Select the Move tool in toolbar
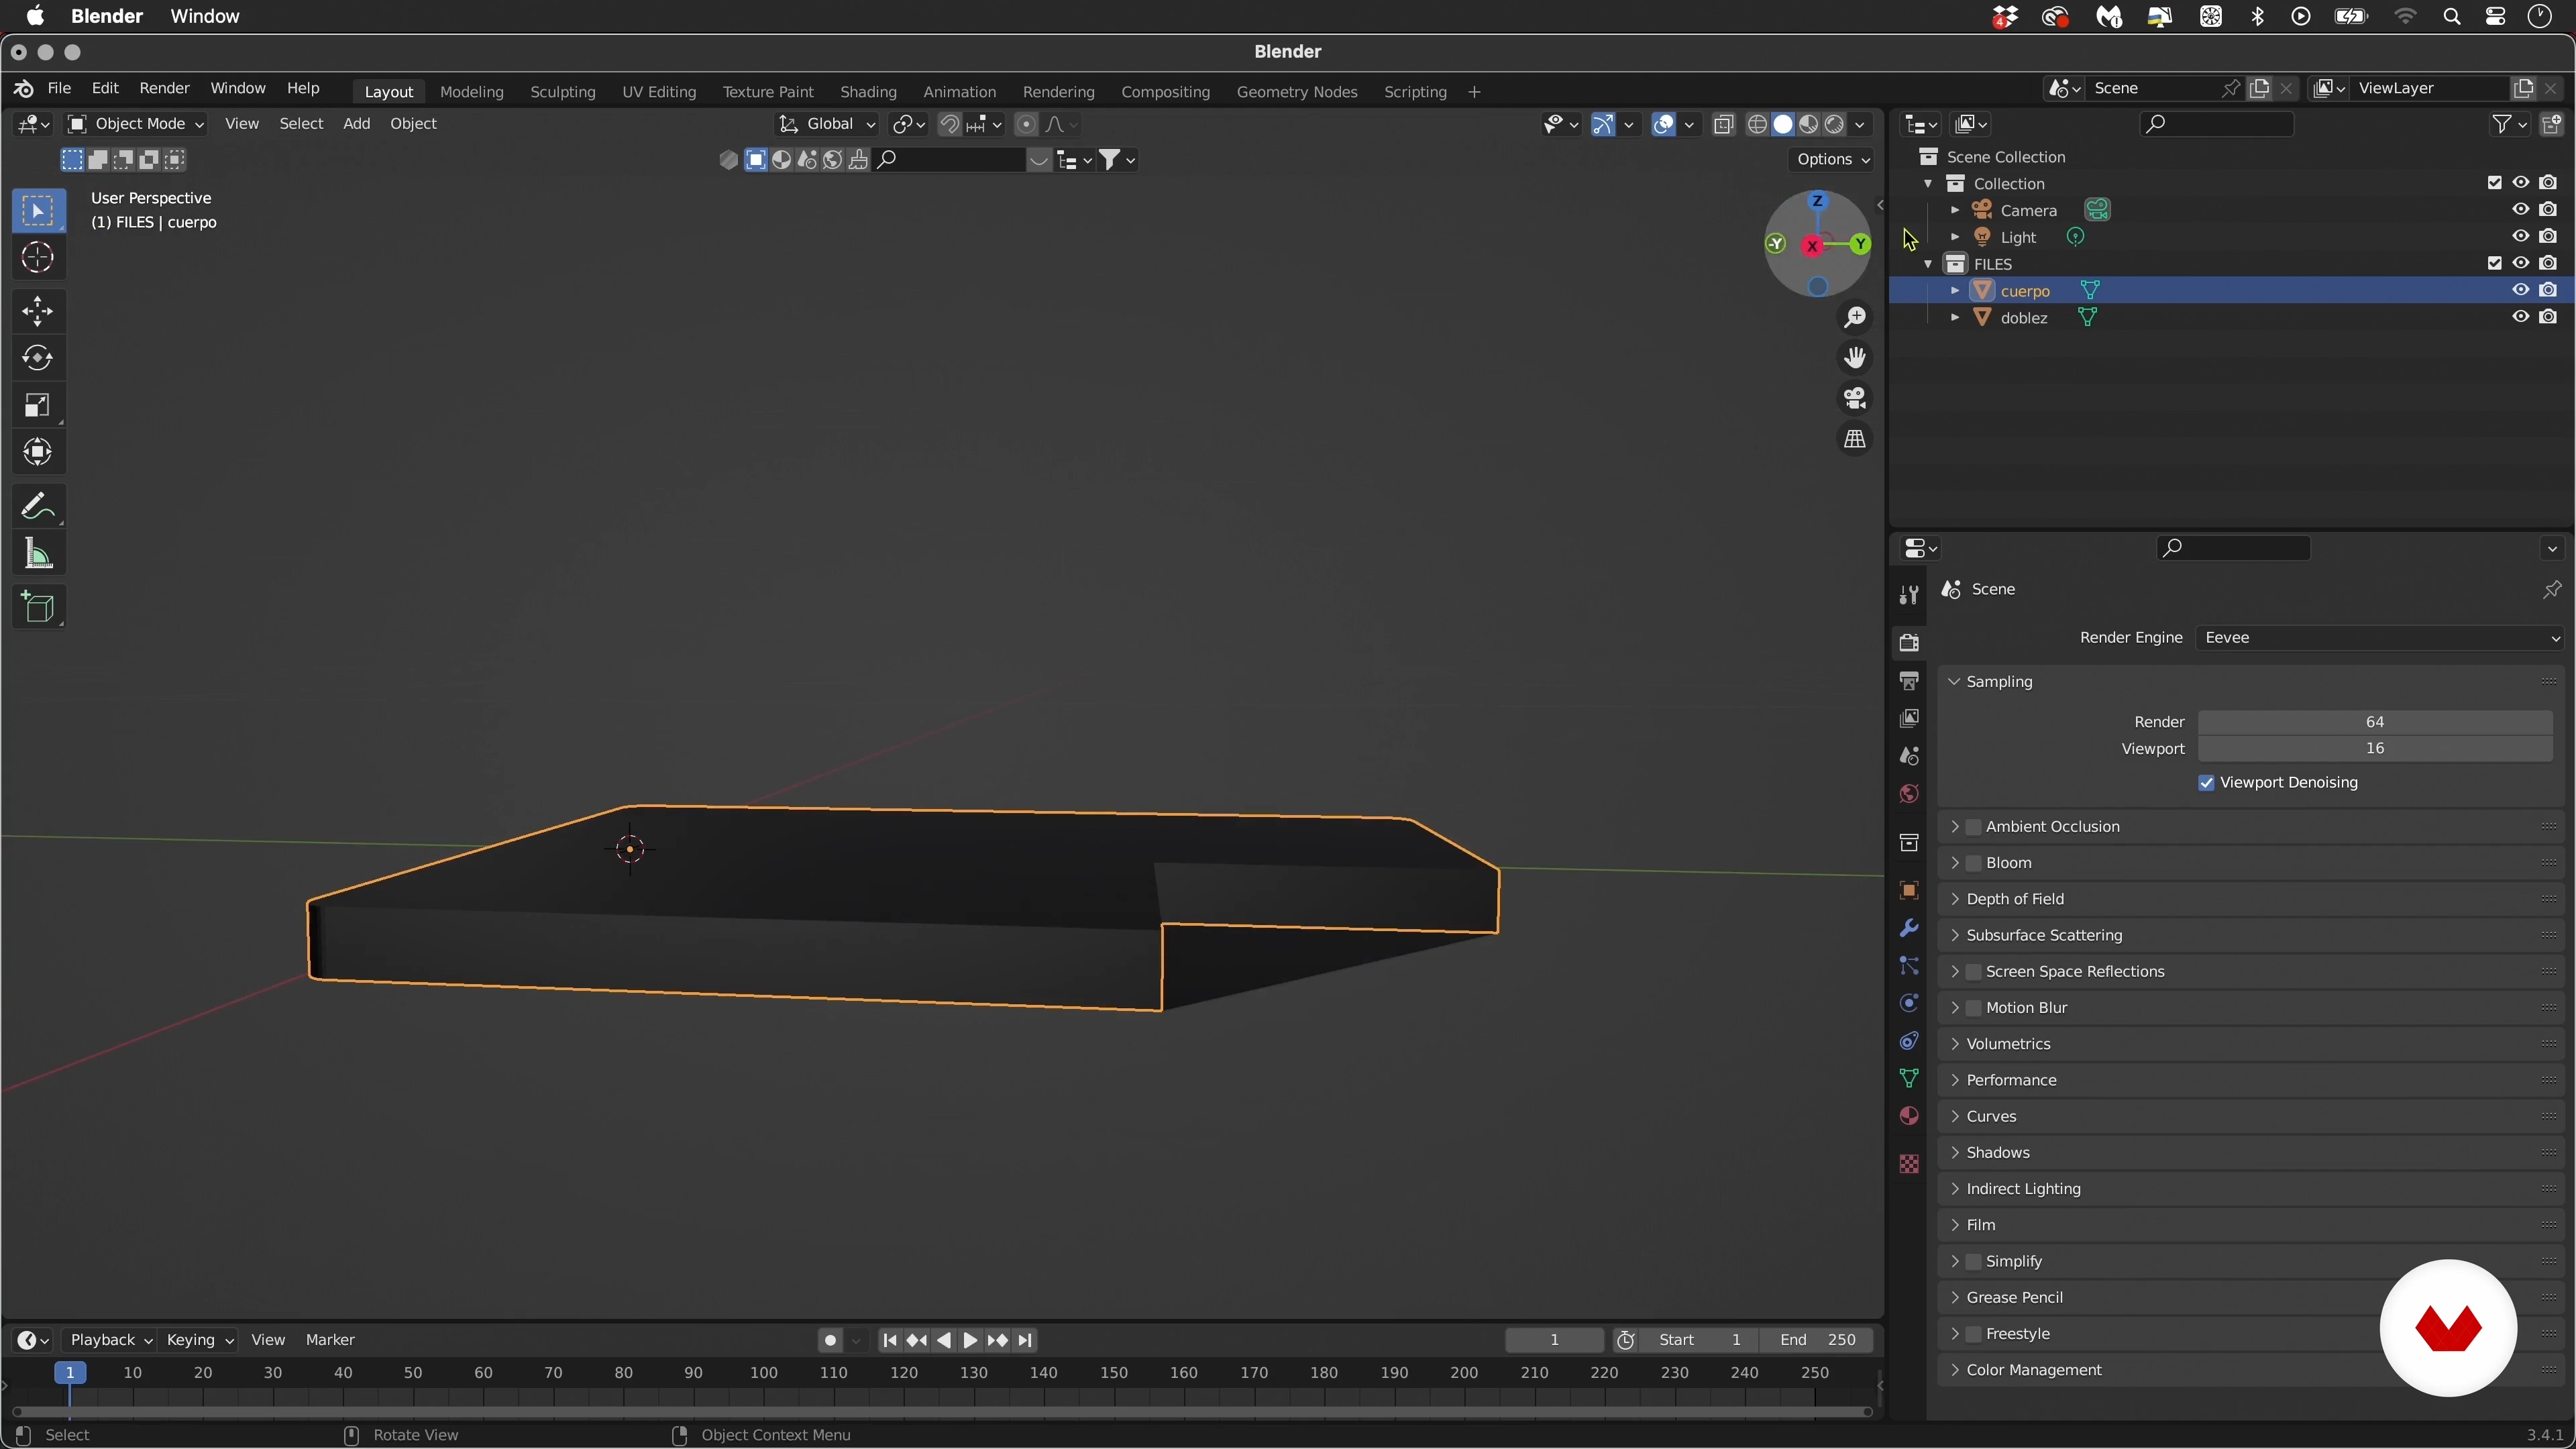Screen dimensions: 2576x1449 coord(38,311)
